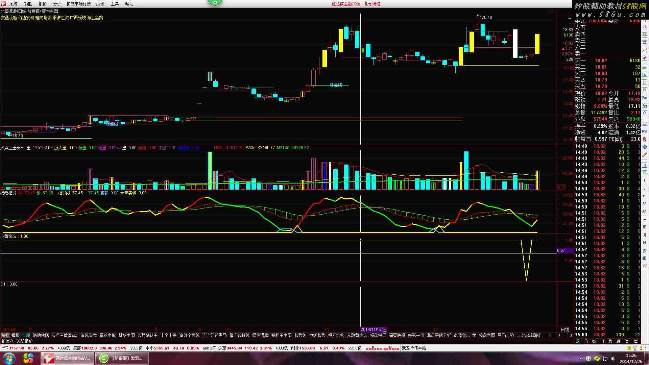Open the Windows Start orb
This screenshot has width=649, height=365.
pyautogui.click(x=9, y=358)
